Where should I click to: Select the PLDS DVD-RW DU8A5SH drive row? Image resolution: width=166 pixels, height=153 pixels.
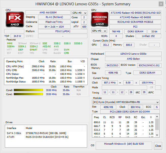pos(46,137)
